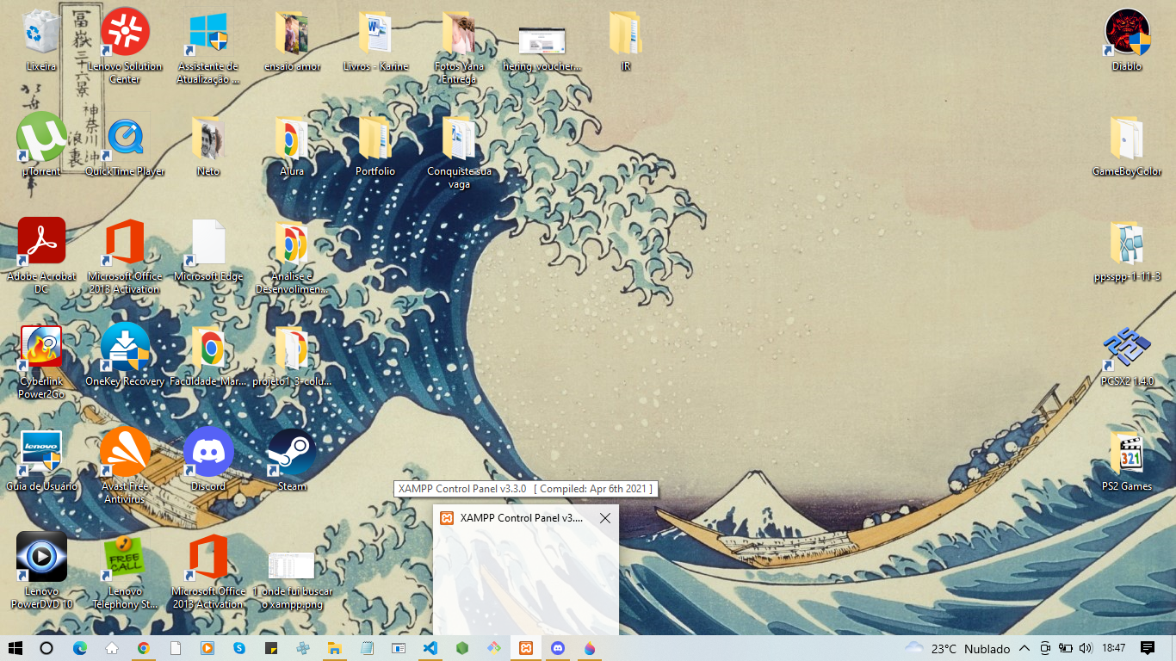Select the Livros - Karine folder

(375, 40)
